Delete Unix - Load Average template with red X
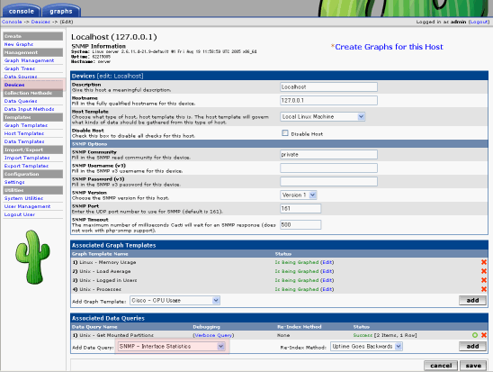This screenshot has height=372, width=493. click(x=484, y=271)
